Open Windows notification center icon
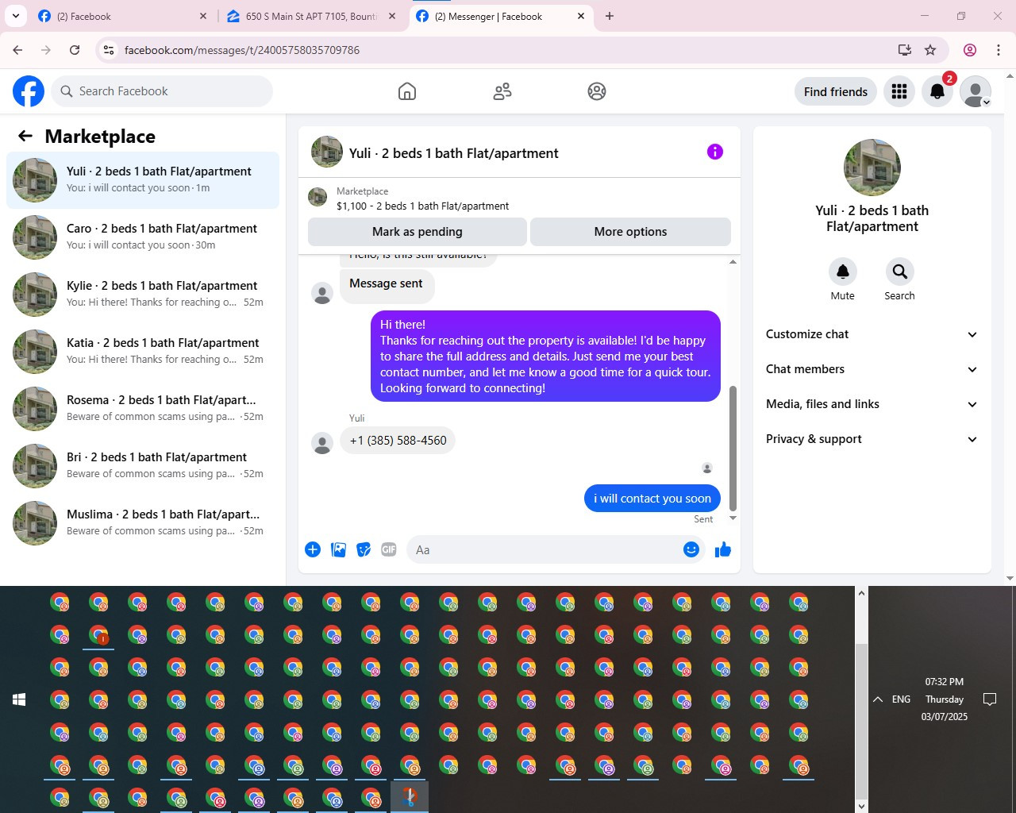Image resolution: width=1016 pixels, height=813 pixels. (x=990, y=699)
